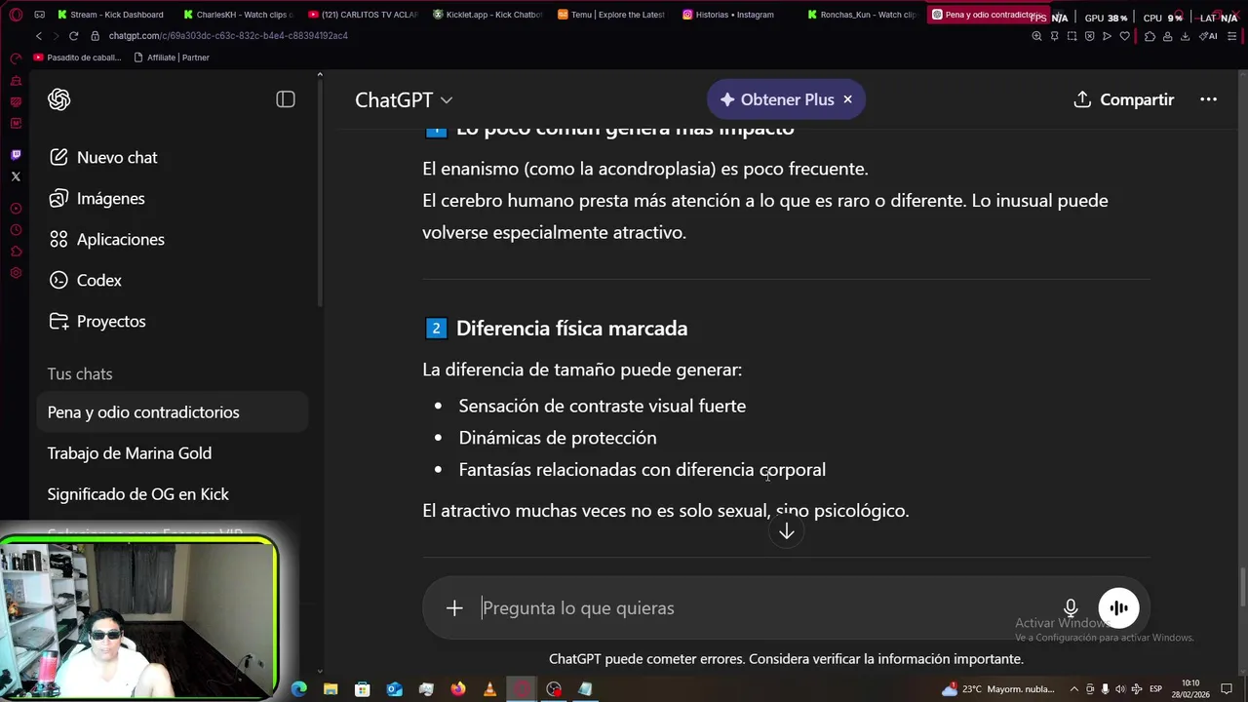
Task: Dismiss the Obtener Plus banner
Action: point(847,99)
